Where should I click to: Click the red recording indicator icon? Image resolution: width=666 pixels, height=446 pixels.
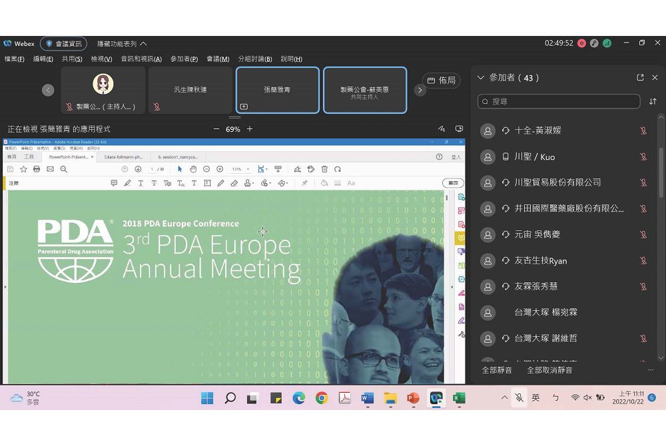pos(581,43)
